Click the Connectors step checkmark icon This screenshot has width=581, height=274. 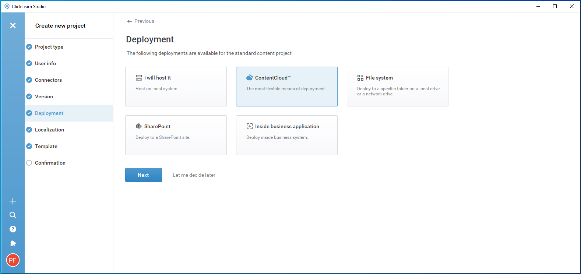(x=29, y=80)
